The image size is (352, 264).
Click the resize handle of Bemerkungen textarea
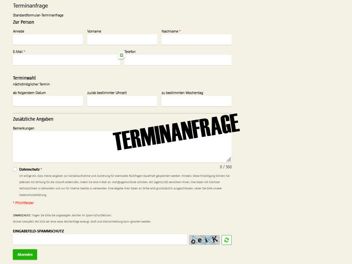[229, 159]
